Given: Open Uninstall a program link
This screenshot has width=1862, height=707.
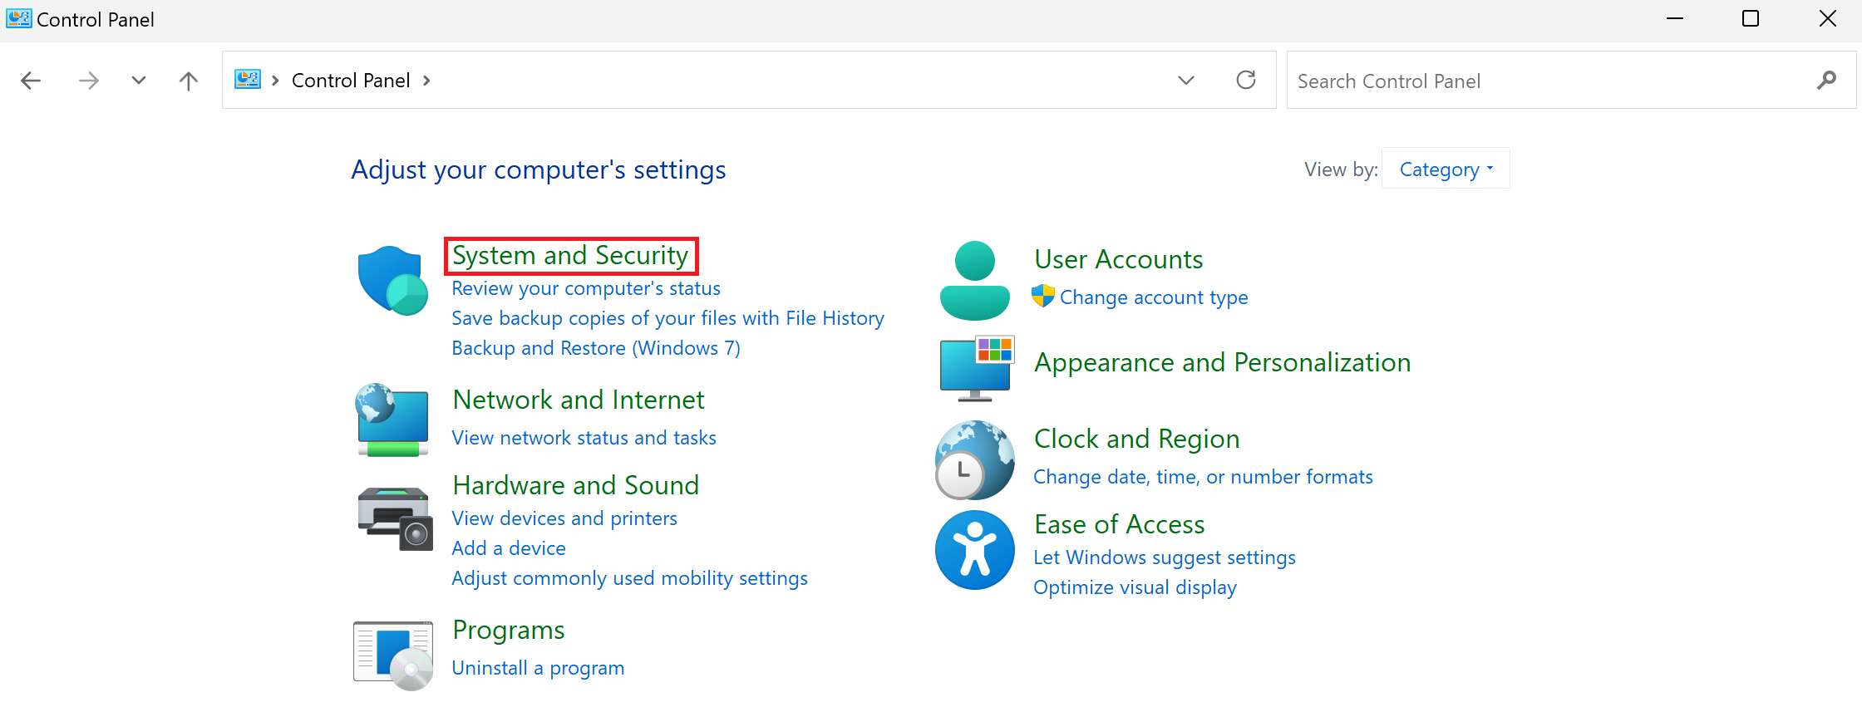Looking at the screenshot, I should click(537, 668).
